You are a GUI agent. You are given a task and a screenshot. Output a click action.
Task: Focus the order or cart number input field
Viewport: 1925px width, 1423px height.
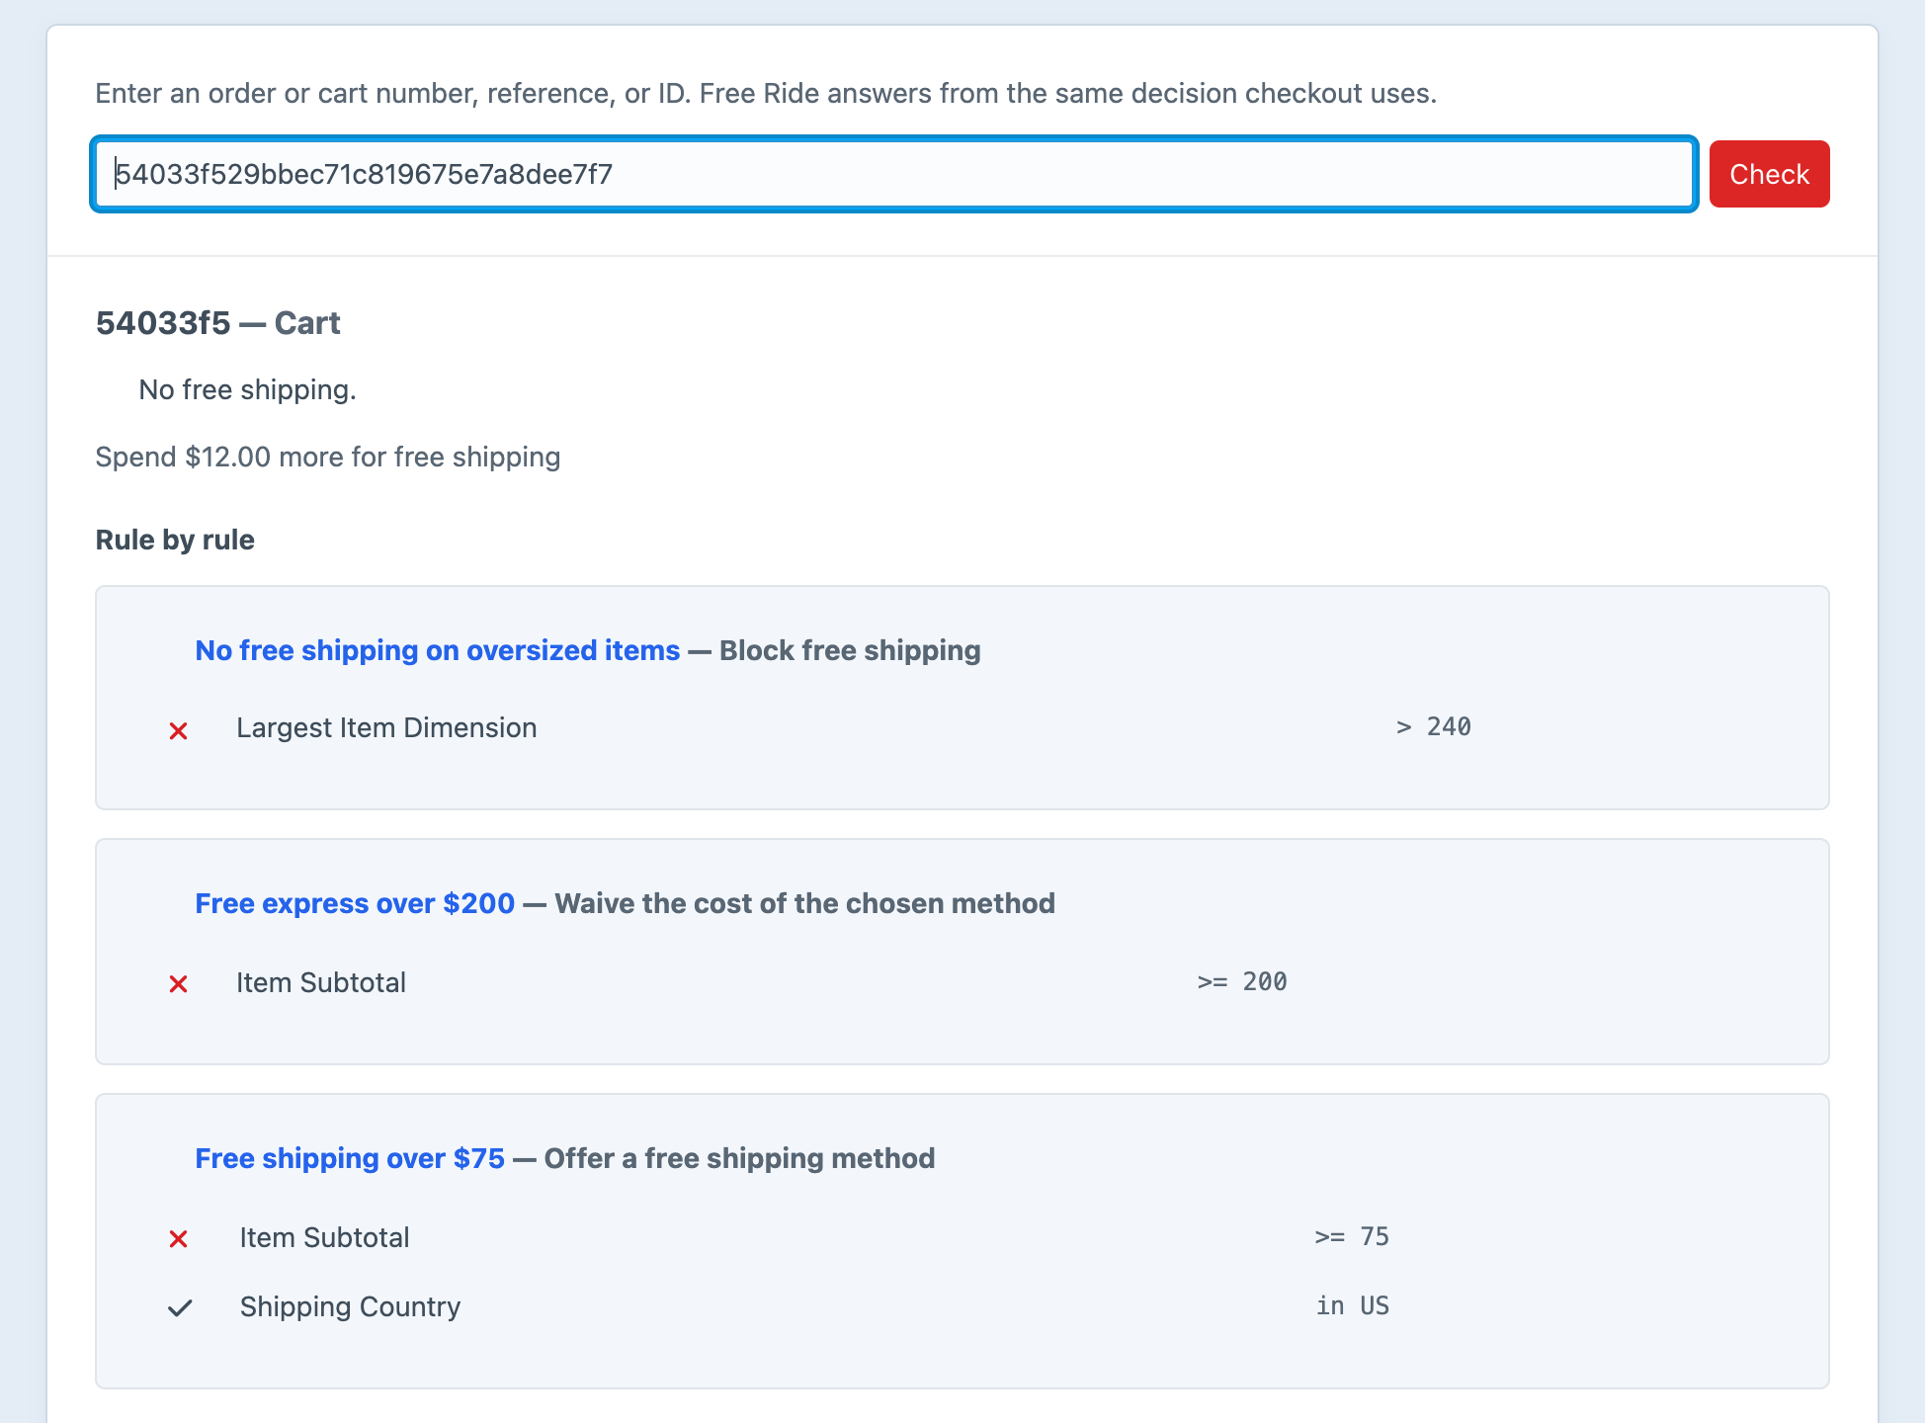point(894,174)
